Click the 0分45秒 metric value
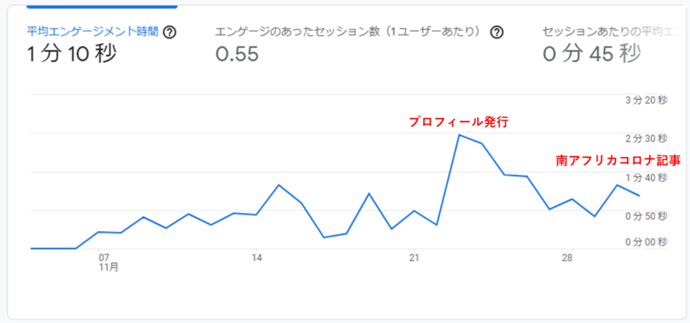The width and height of the screenshot is (690, 323). (x=592, y=55)
